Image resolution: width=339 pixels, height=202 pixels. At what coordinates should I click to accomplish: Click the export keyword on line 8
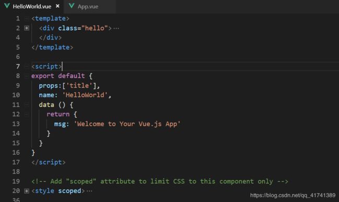pyautogui.click(x=43, y=76)
